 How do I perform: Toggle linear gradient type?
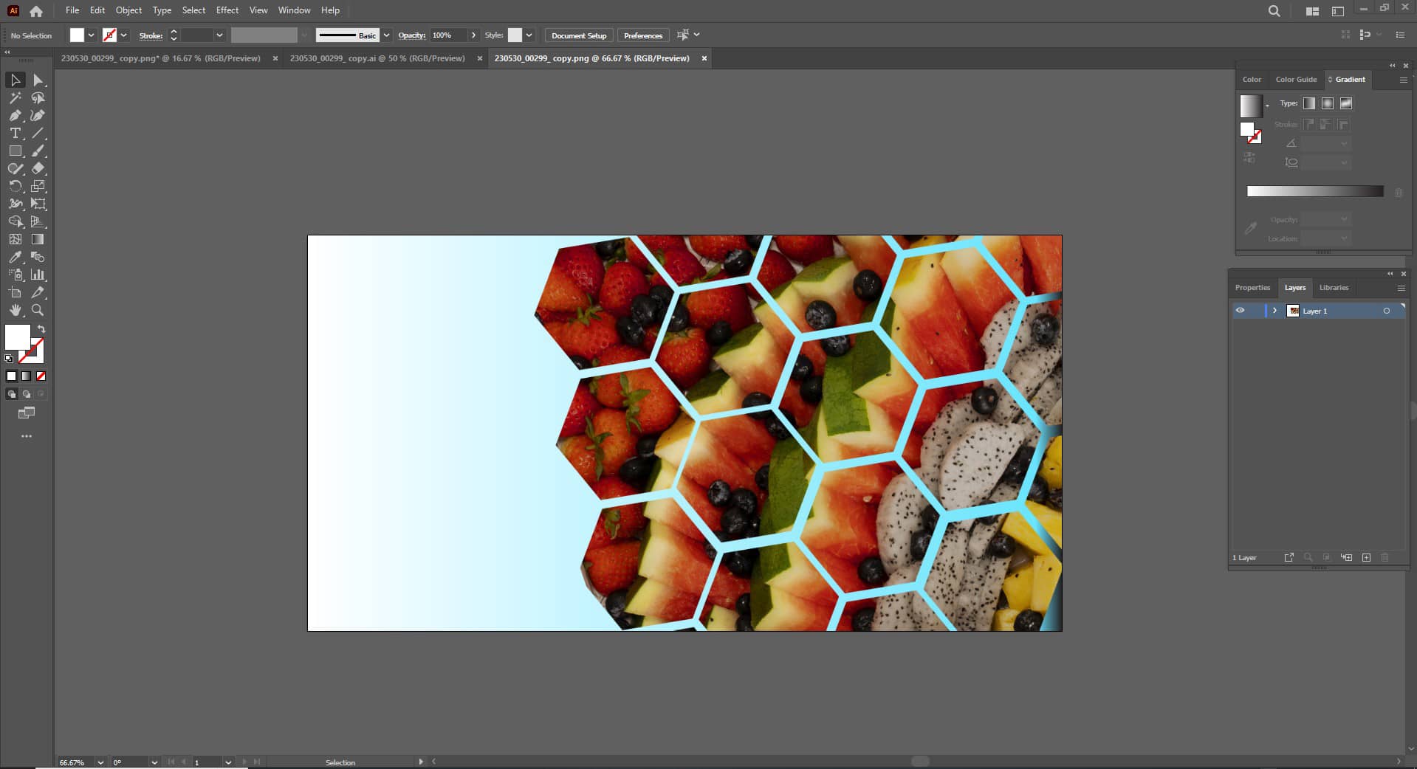tap(1308, 103)
